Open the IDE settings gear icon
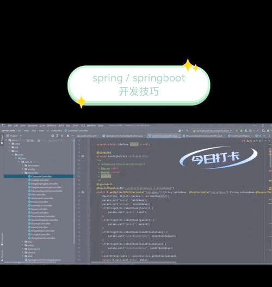 (x=268, y=131)
